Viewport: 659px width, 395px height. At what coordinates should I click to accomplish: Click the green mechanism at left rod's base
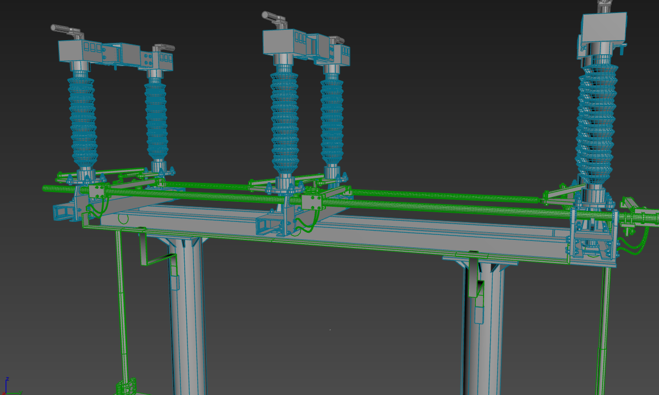coord(126,387)
